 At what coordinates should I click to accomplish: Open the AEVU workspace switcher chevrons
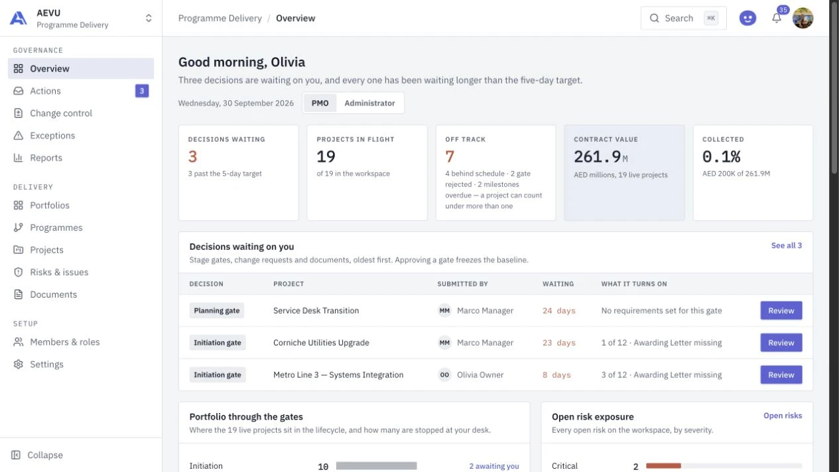149,19
